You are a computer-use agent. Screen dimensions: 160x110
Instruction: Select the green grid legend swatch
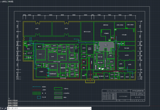click(x=37, y=93)
